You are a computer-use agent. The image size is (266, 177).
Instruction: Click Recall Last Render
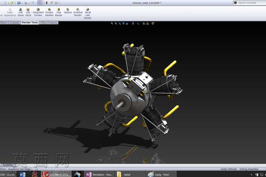coord(88,14)
